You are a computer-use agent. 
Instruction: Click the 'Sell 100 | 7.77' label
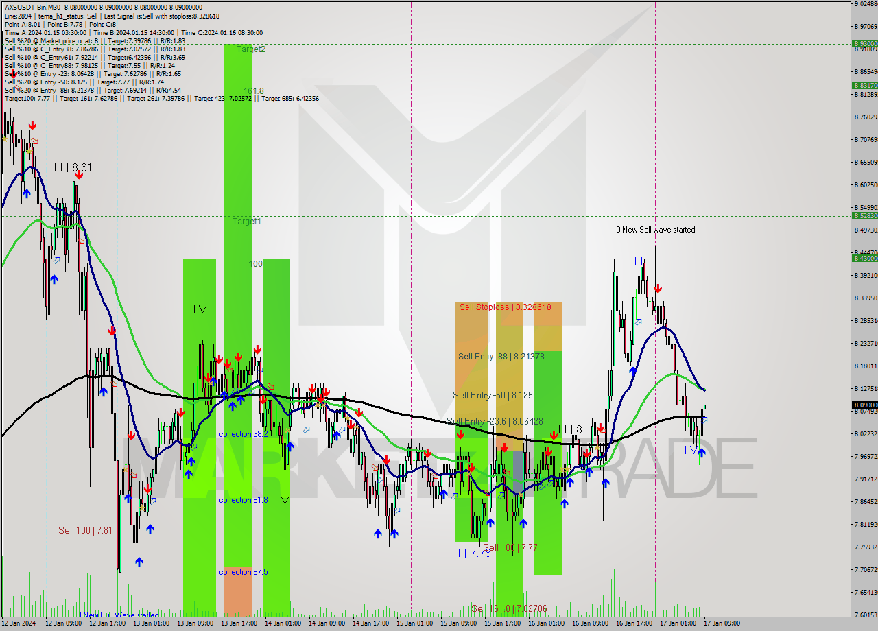(x=510, y=547)
